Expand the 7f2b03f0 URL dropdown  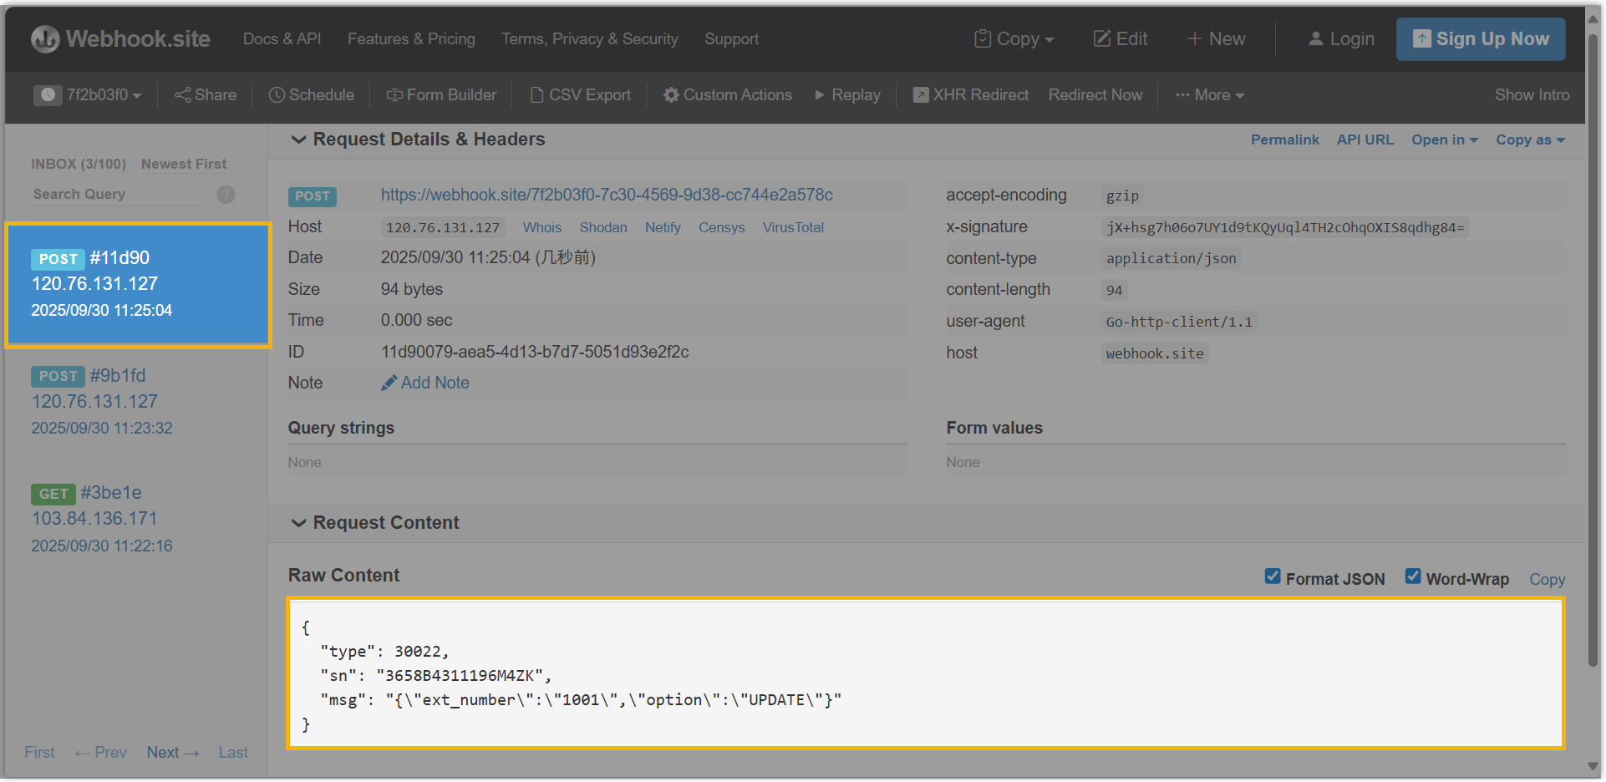pyautogui.click(x=89, y=95)
